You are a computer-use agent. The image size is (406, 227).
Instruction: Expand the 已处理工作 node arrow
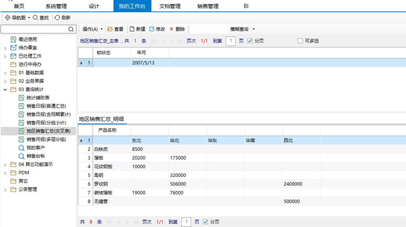click(x=5, y=56)
